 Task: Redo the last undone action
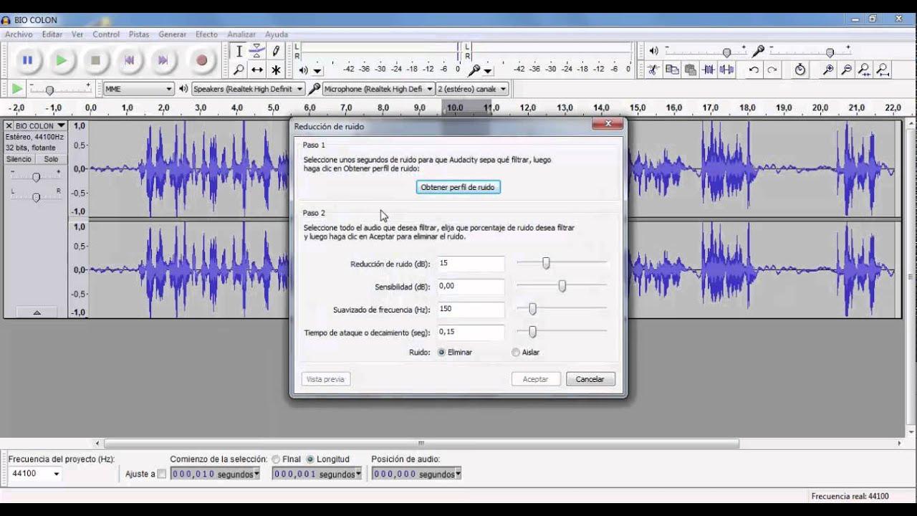772,70
